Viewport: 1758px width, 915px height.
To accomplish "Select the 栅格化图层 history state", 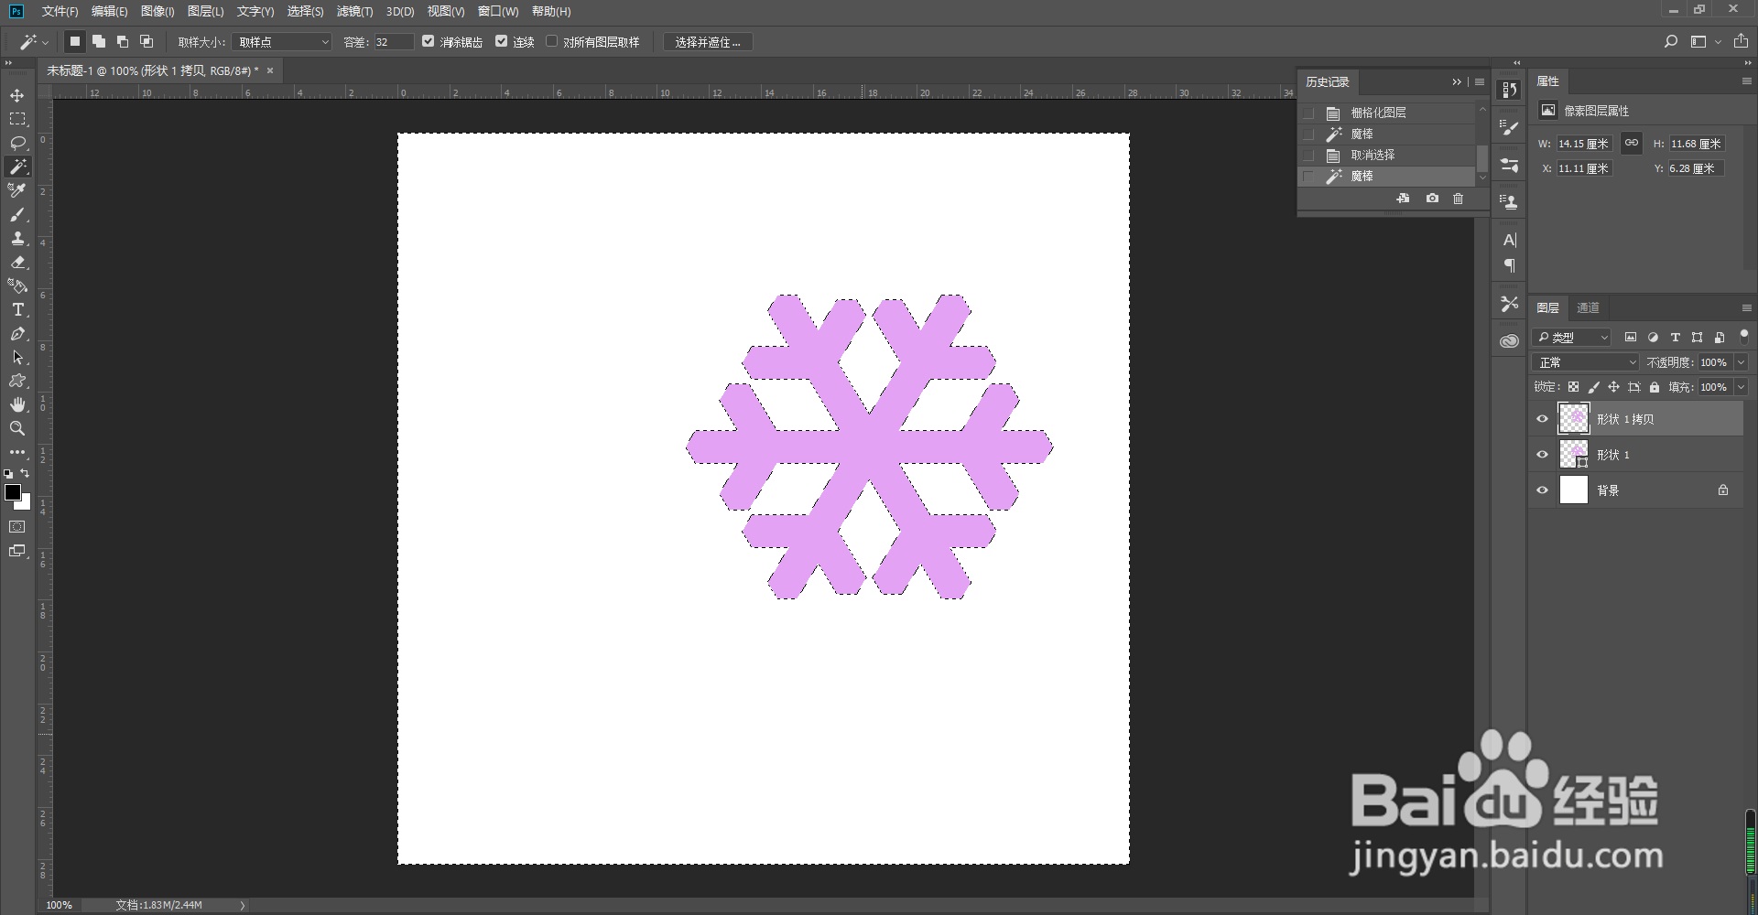I will pos(1387,113).
